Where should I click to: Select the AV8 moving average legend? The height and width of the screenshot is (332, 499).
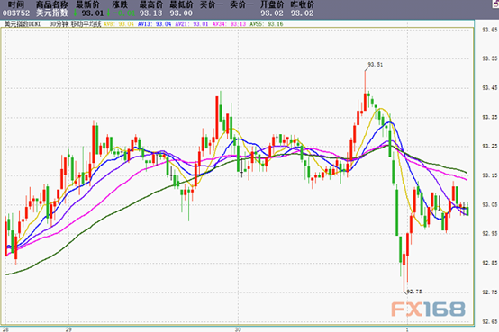(119, 24)
